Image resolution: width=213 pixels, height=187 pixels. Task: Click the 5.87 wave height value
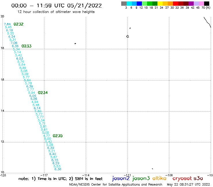54,157
